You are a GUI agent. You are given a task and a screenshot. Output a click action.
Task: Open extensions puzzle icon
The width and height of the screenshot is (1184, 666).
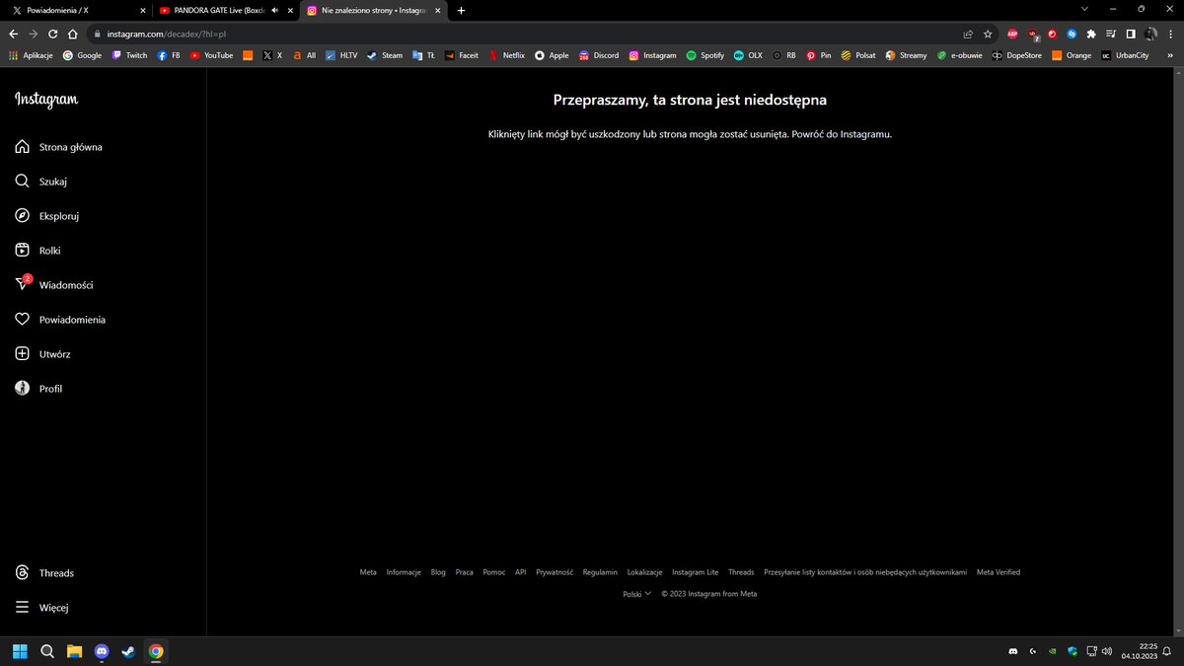1091,34
